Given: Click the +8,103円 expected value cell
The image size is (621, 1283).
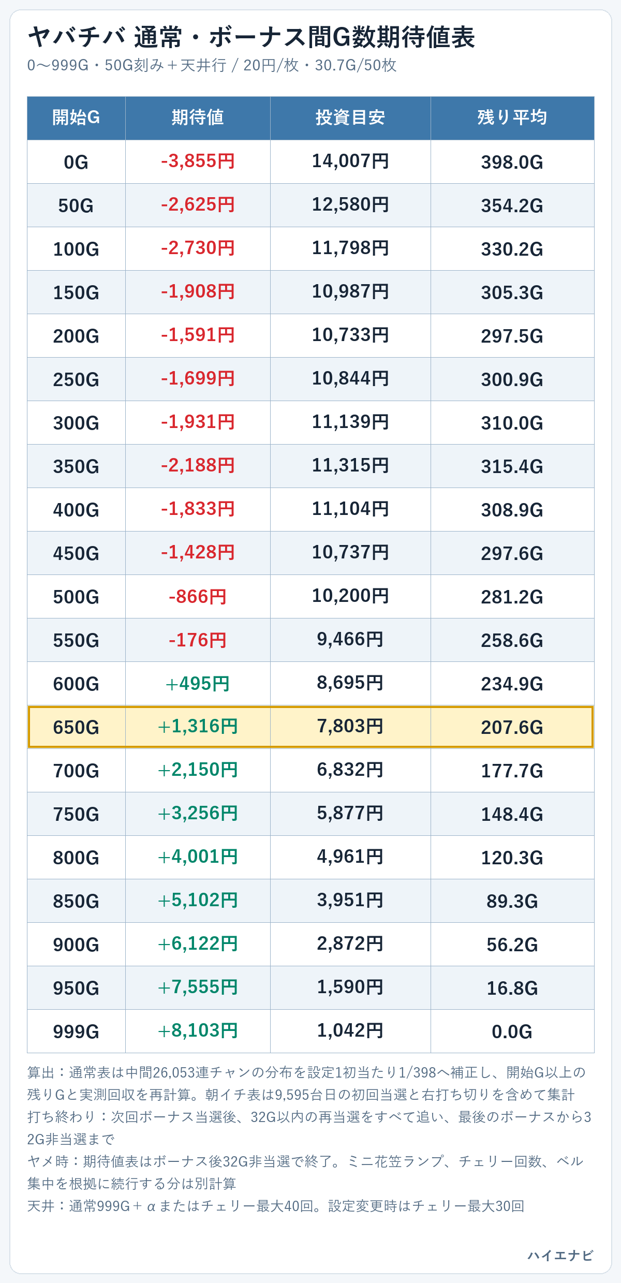Looking at the screenshot, I should 198,1031.
